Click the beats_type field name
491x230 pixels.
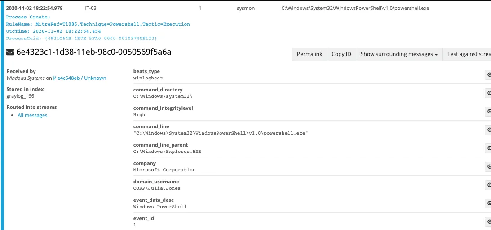coord(146,72)
